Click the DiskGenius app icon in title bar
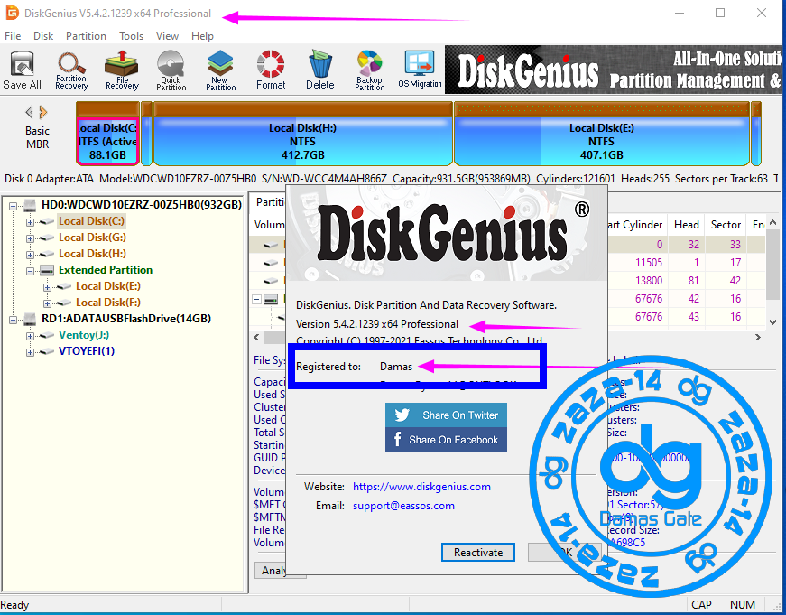786x615 pixels. coord(12,13)
